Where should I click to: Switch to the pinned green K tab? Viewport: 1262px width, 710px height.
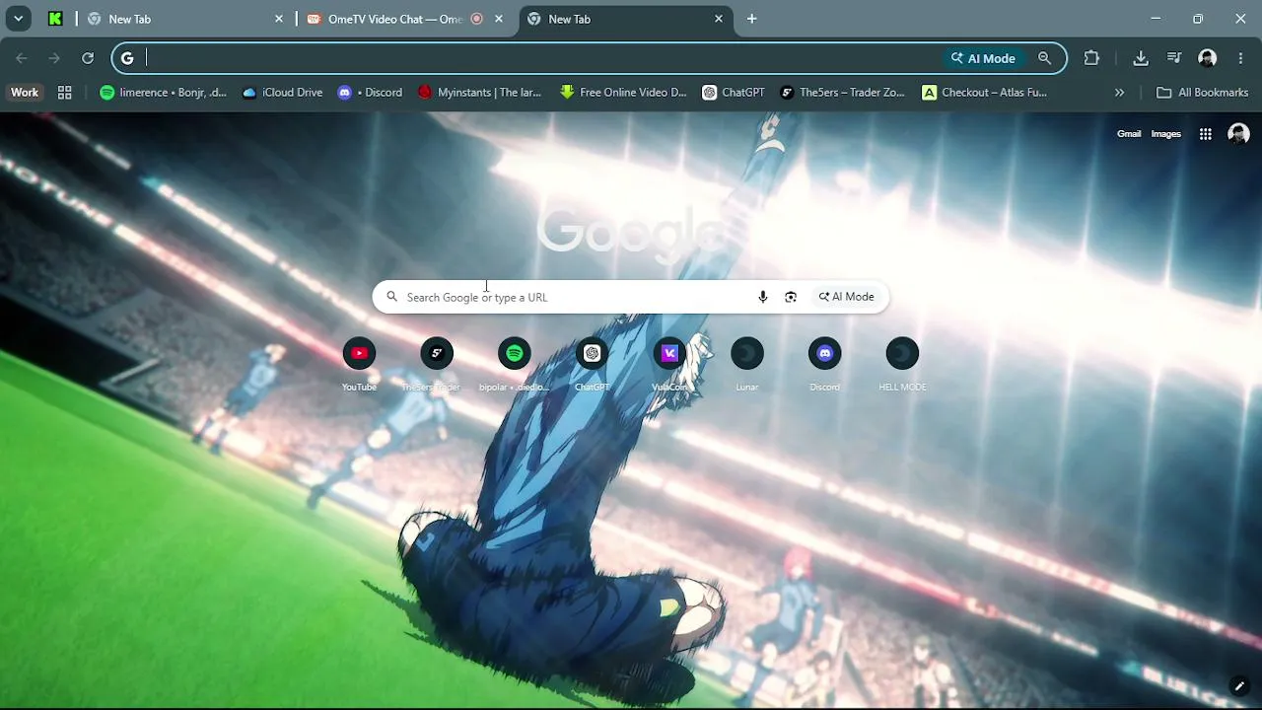click(x=55, y=19)
